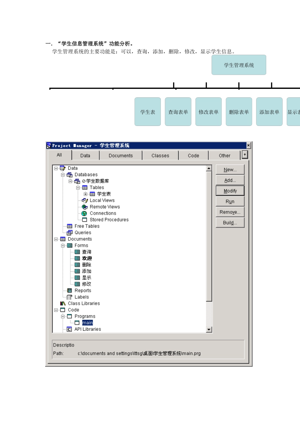
Task: Collapse the Databases tree node
Action: pyautogui.click(x=63, y=175)
